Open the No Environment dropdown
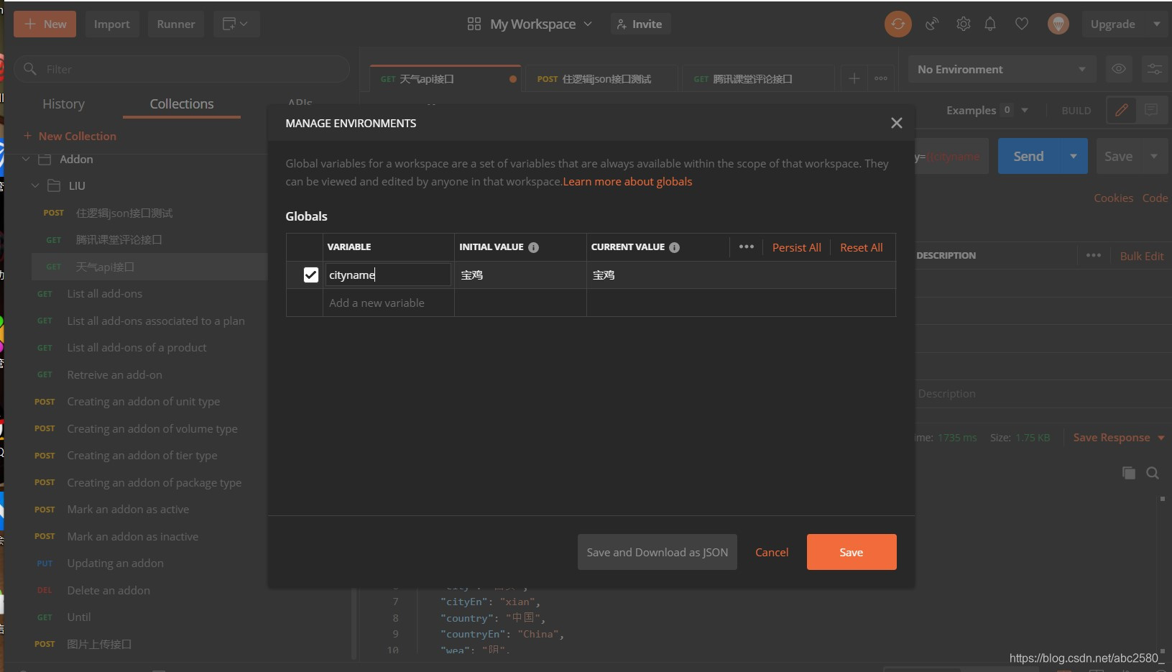The height and width of the screenshot is (672, 1172). 1002,69
